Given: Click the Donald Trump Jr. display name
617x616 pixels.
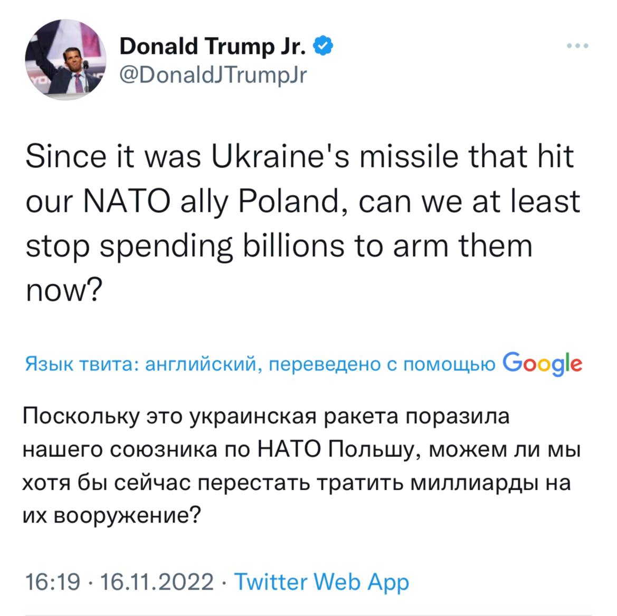Looking at the screenshot, I should pyautogui.click(x=213, y=46).
